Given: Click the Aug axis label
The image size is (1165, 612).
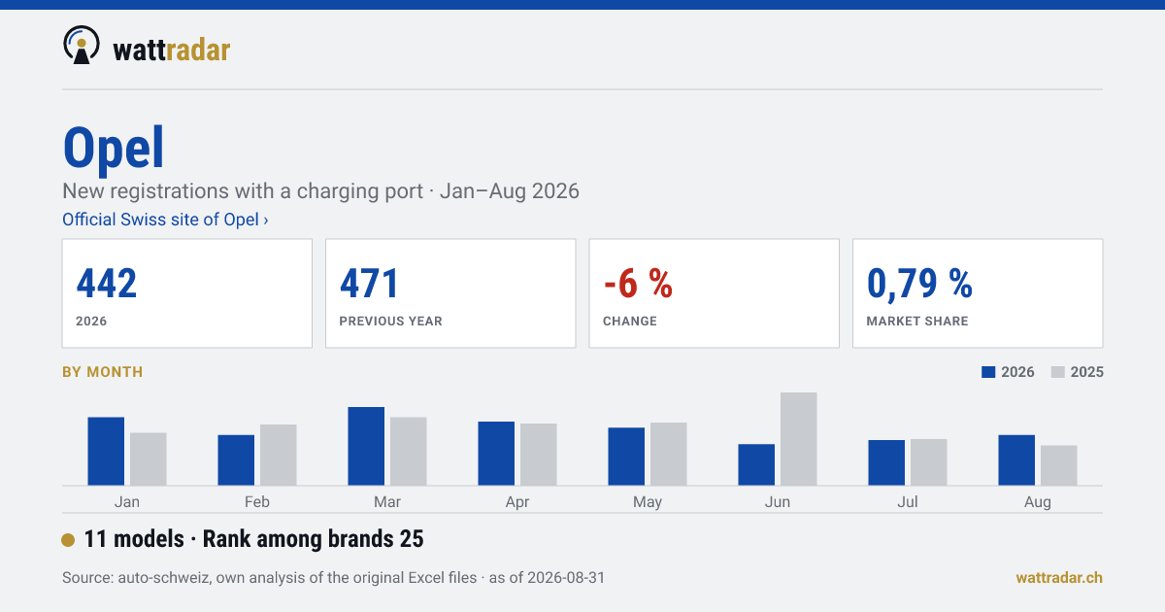Looking at the screenshot, I should [x=1038, y=502].
